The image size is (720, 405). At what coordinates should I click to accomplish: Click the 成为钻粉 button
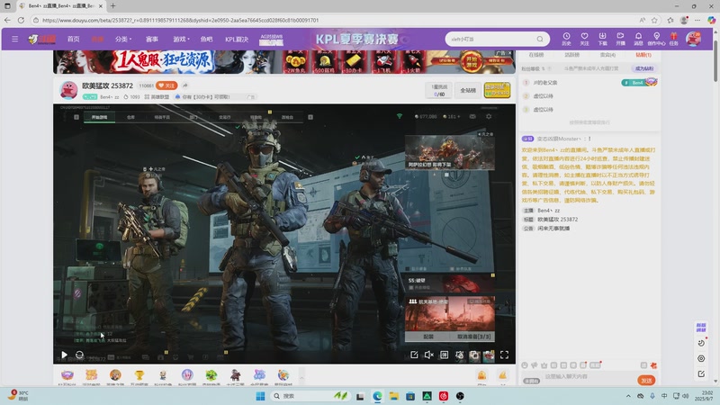tap(644, 68)
